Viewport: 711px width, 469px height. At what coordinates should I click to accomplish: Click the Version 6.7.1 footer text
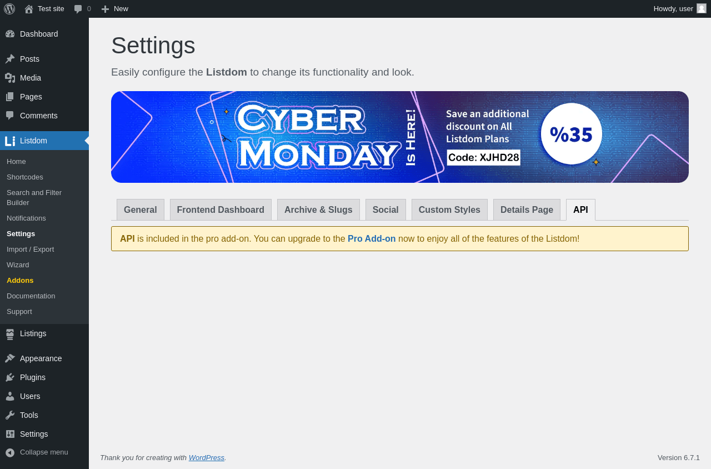(679, 457)
